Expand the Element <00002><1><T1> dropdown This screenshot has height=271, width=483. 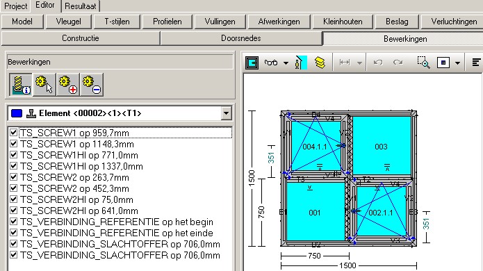226,113
